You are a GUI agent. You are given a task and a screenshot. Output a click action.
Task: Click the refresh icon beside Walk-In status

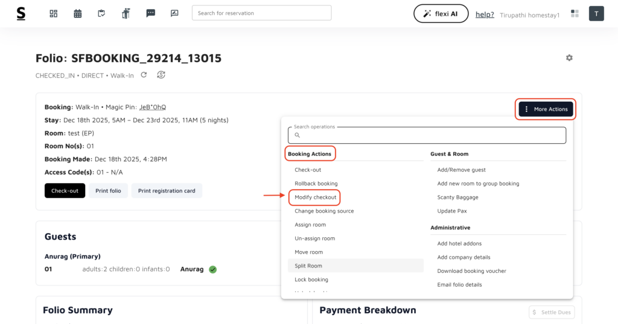tap(144, 75)
